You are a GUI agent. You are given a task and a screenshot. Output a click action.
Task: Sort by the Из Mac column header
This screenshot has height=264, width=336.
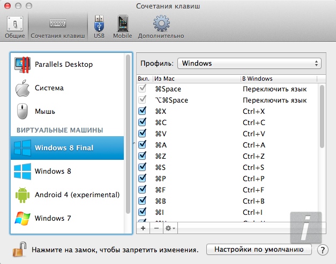(197, 79)
